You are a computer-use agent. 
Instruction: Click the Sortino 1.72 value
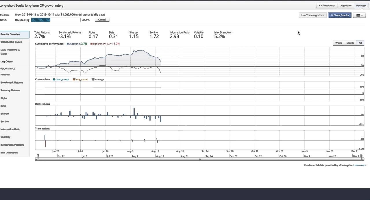pyautogui.click(x=154, y=36)
